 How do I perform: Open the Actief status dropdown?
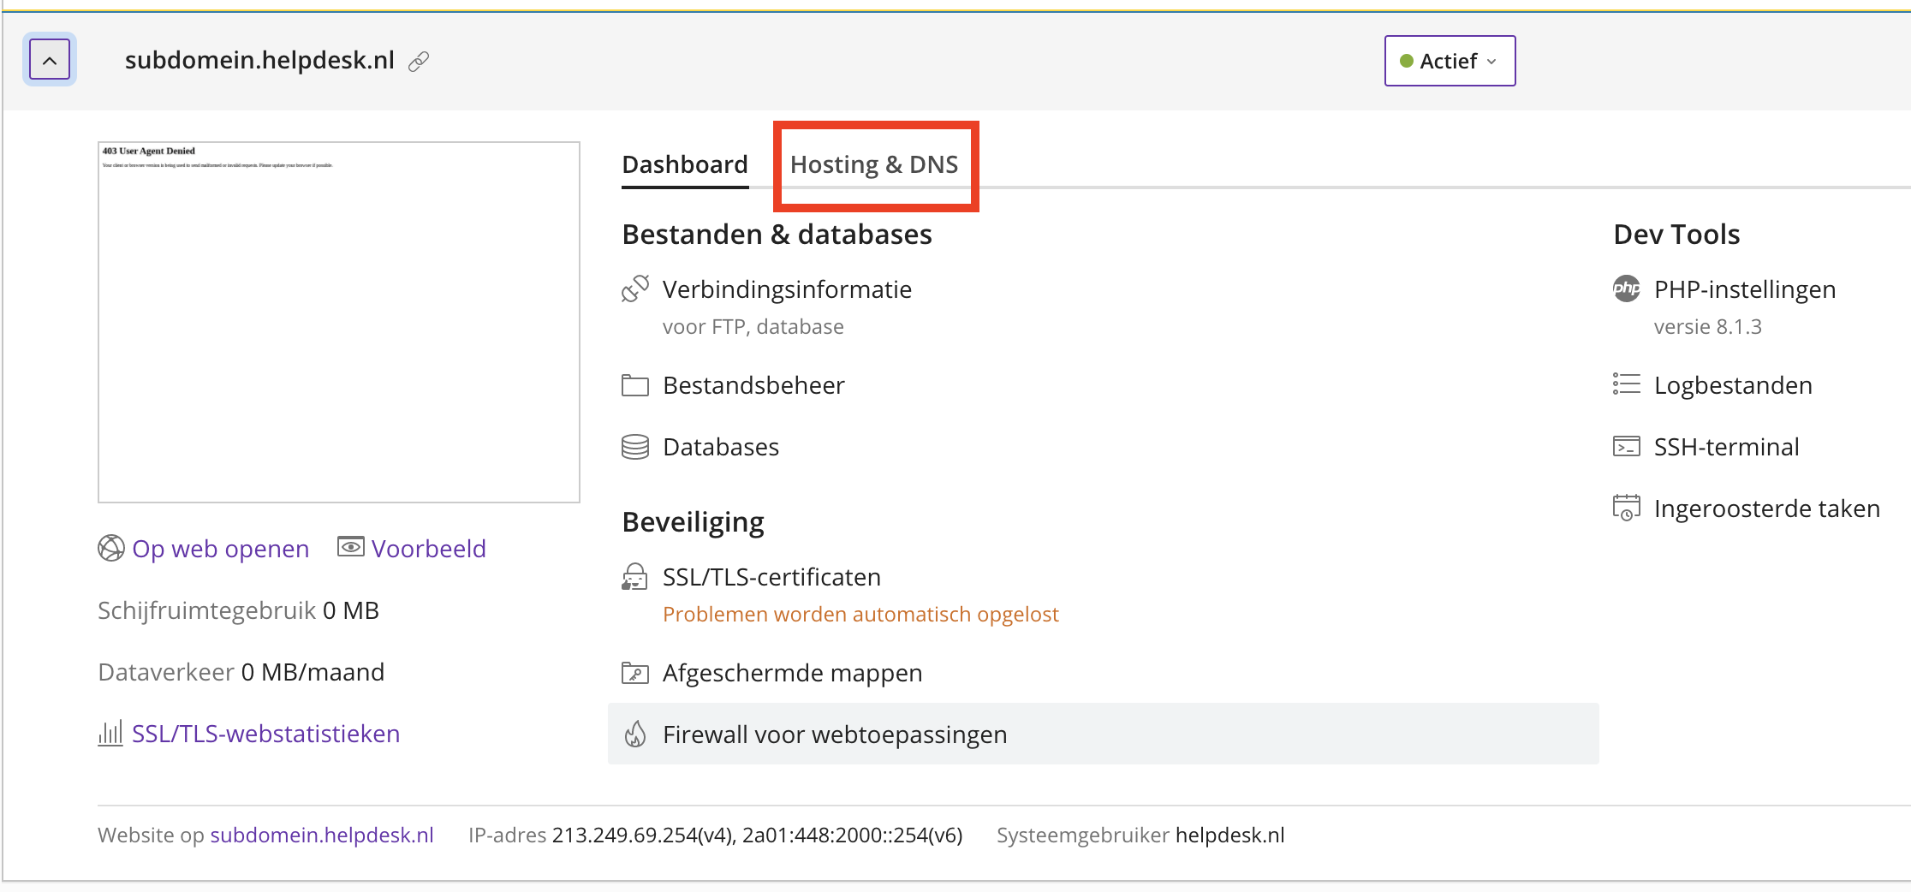(1450, 61)
